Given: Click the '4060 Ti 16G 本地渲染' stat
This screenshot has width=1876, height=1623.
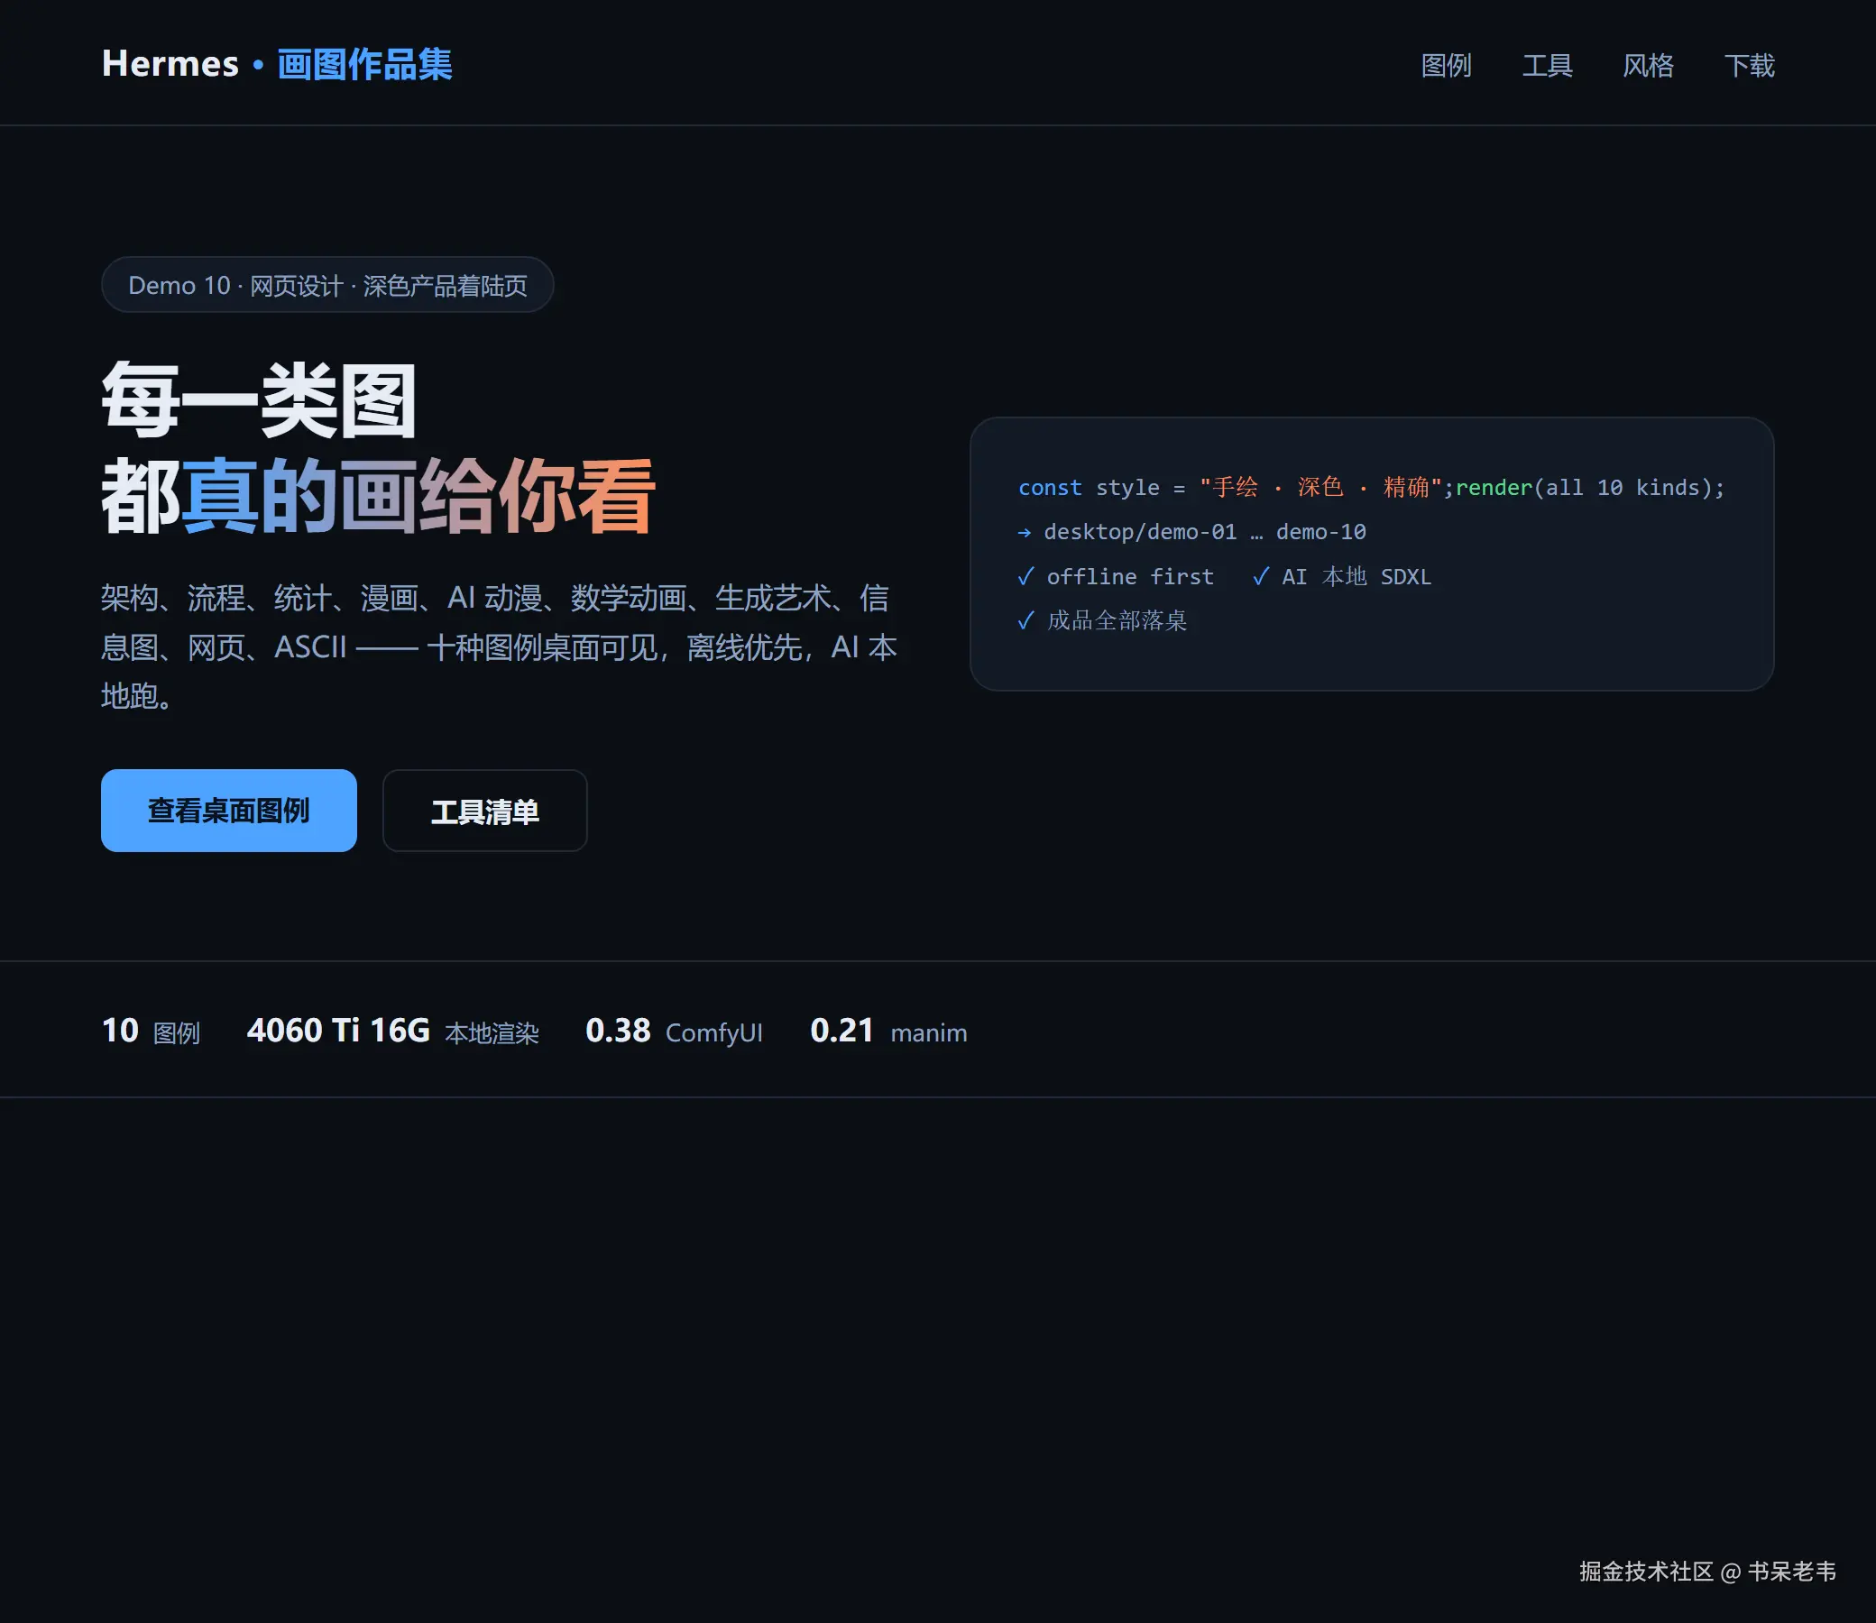Looking at the screenshot, I should [x=393, y=1031].
